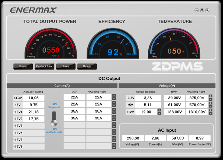This screenshot has width=223, height=160.
Task: Click plus for +12V5 warning point
Action: (x=114, y=137)
